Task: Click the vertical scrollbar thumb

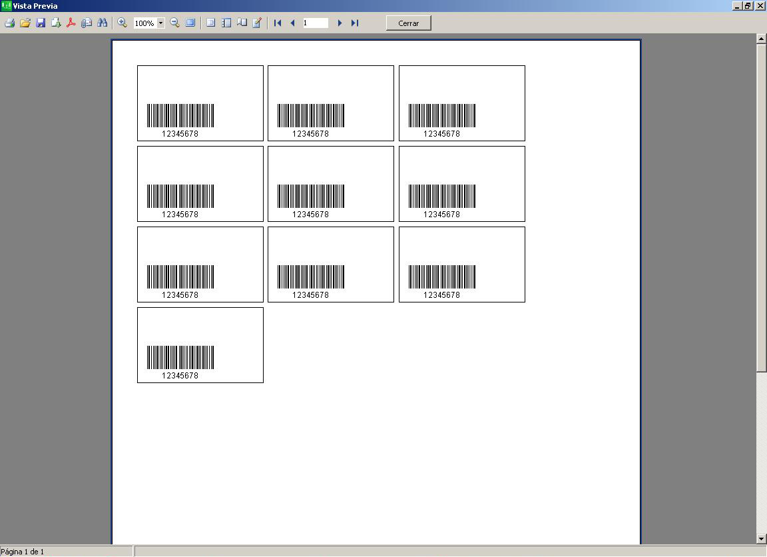Action: [x=761, y=207]
